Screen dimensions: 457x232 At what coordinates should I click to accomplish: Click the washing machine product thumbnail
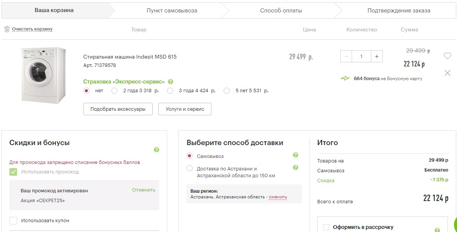pyautogui.click(x=43, y=75)
